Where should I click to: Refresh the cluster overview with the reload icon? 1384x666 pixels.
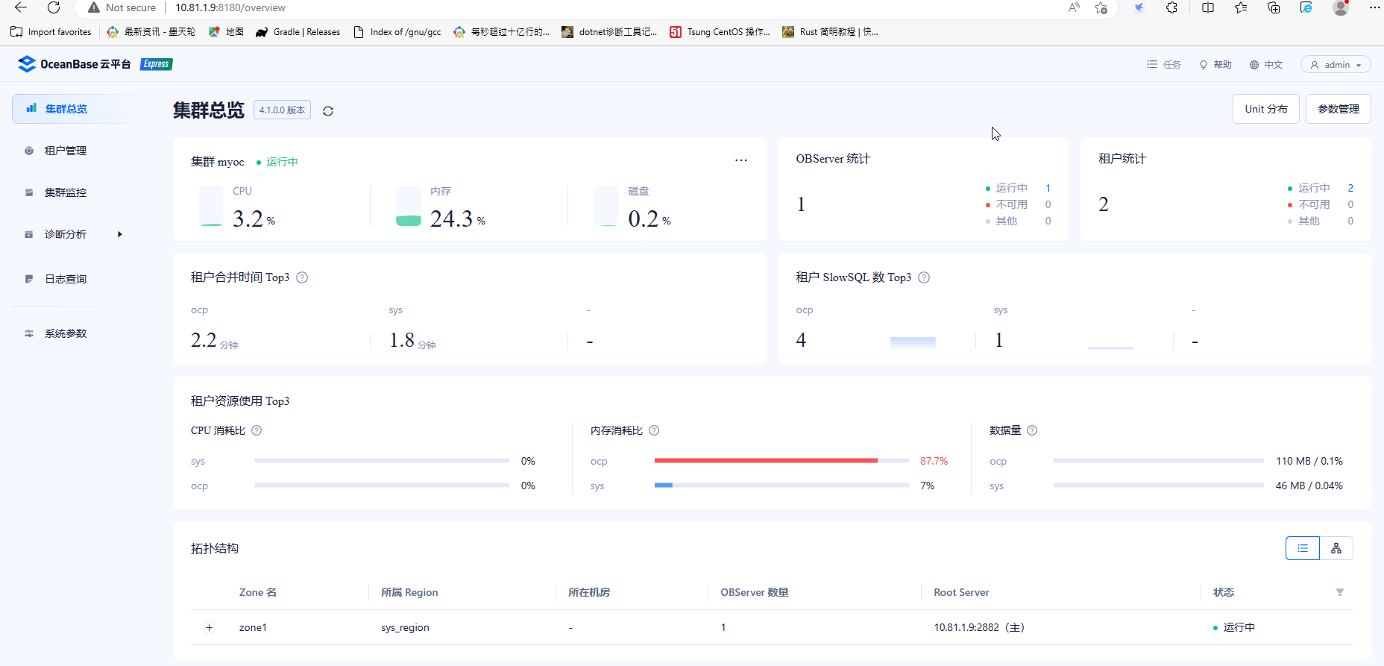pyautogui.click(x=328, y=111)
